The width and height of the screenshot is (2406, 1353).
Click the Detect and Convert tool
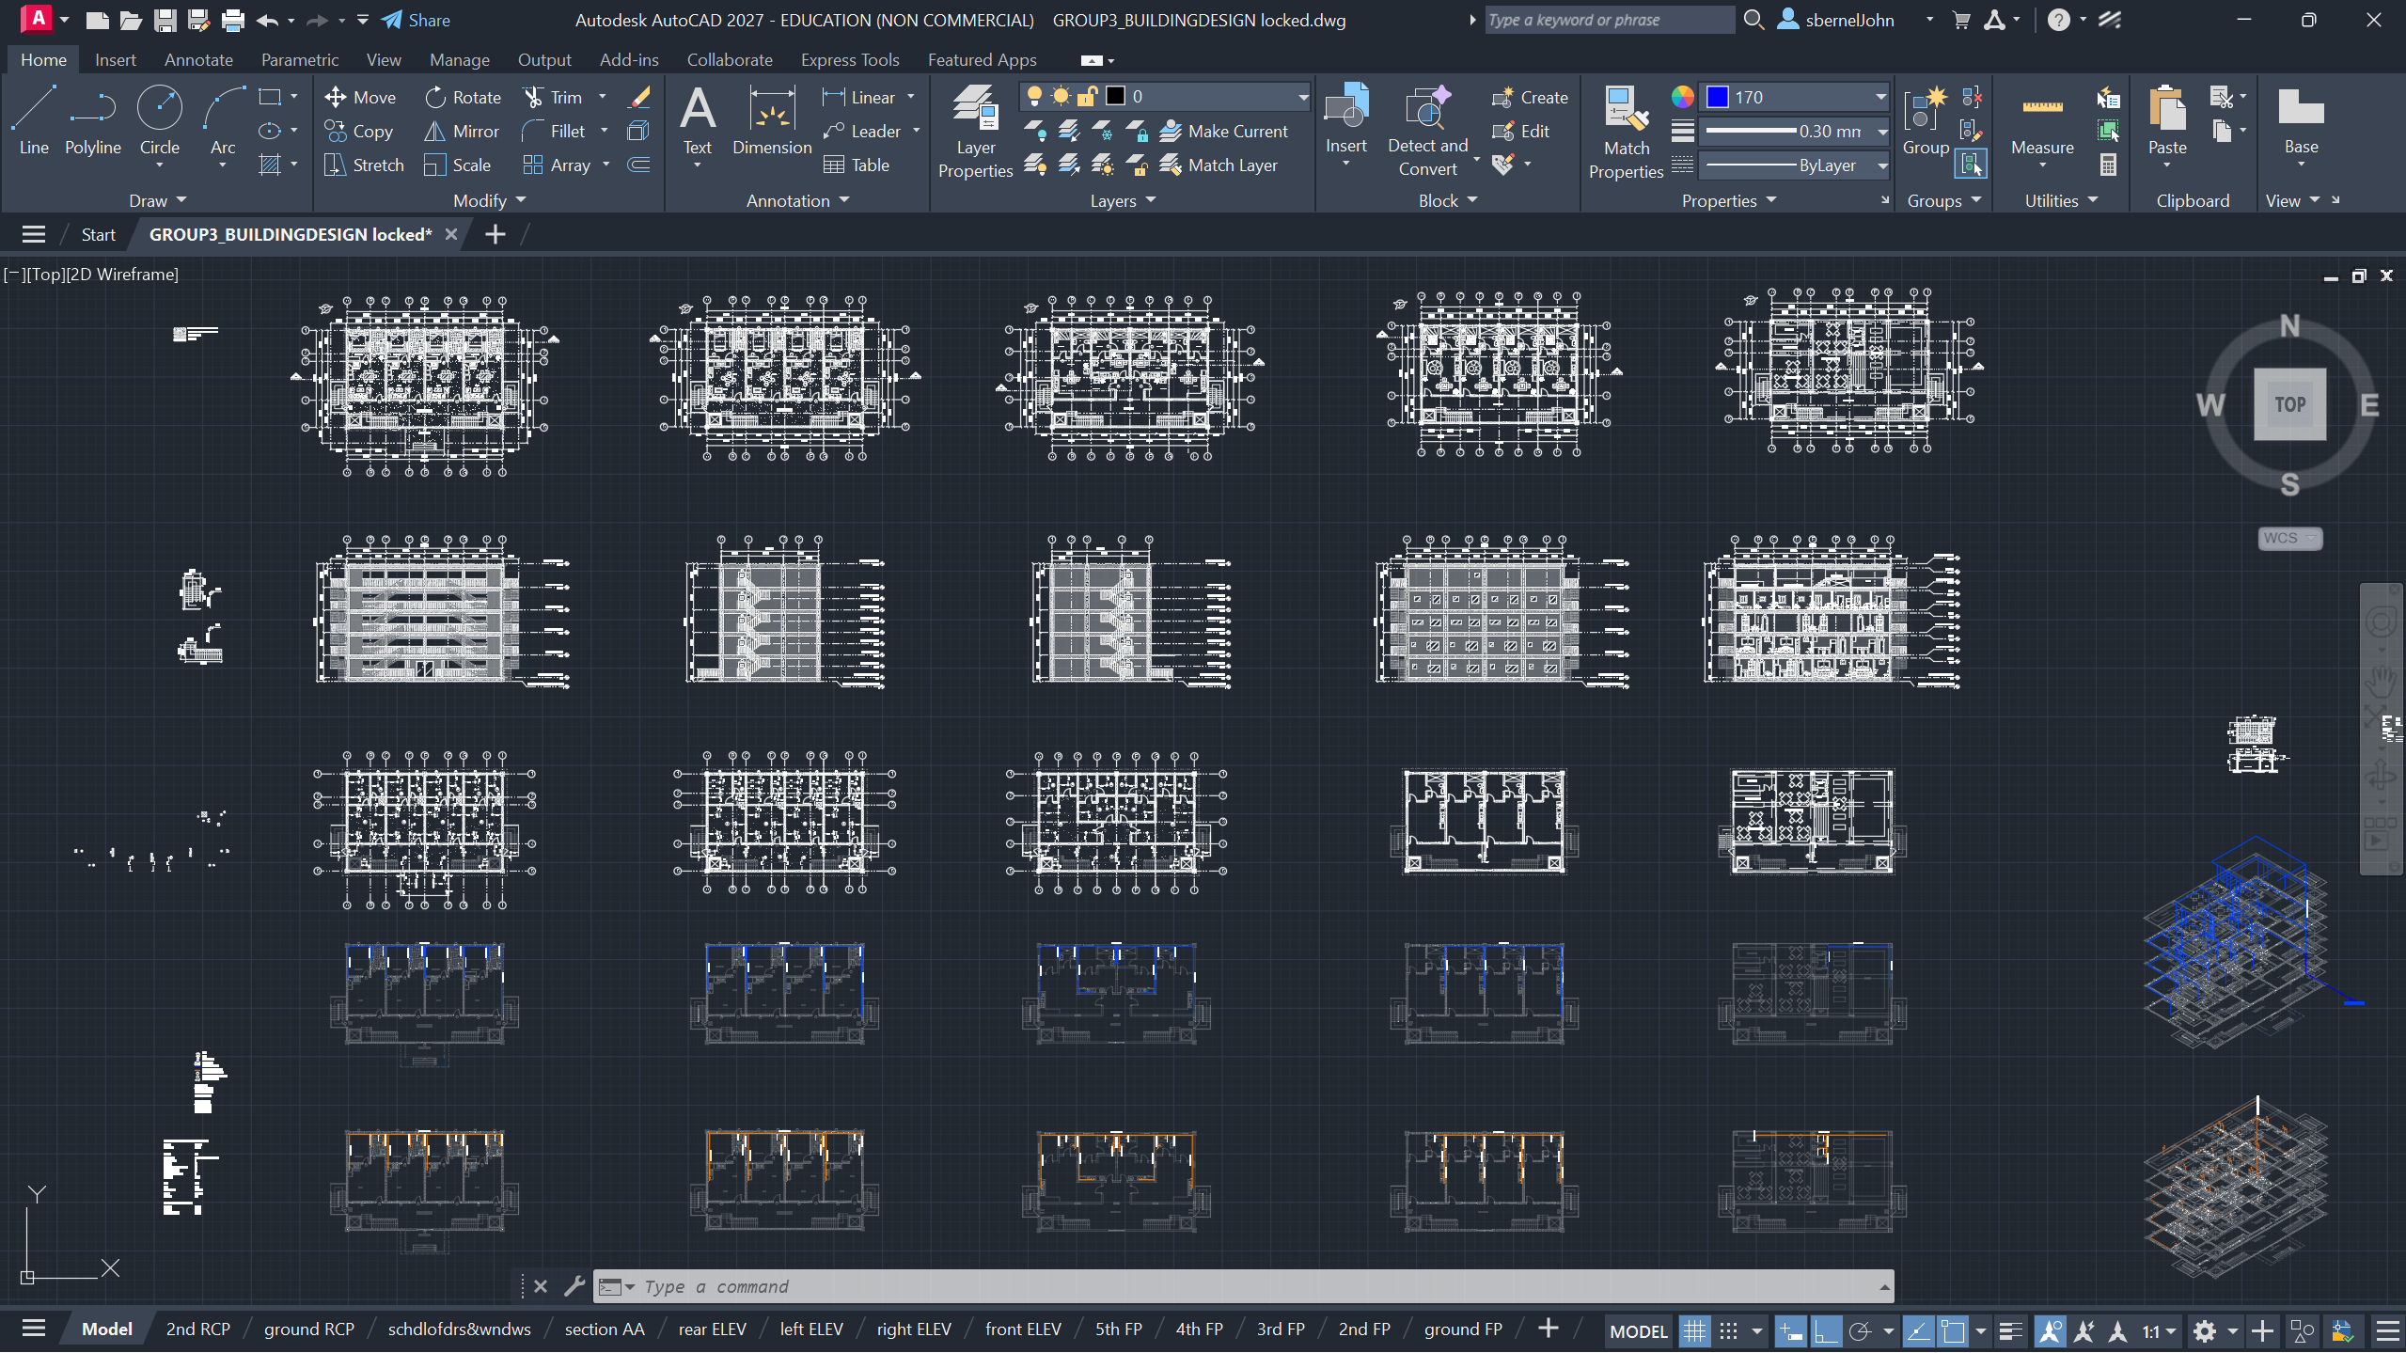pos(1427,132)
